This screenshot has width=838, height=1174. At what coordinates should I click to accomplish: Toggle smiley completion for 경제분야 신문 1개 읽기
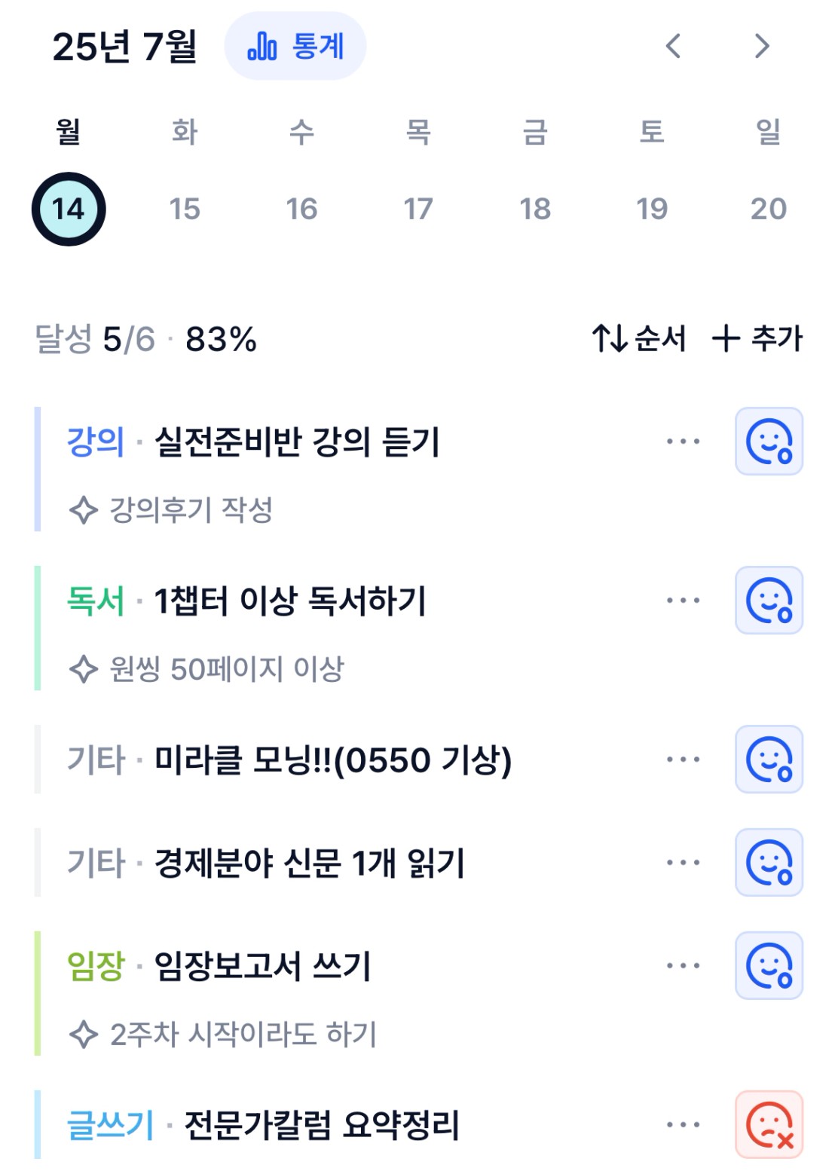coord(769,863)
